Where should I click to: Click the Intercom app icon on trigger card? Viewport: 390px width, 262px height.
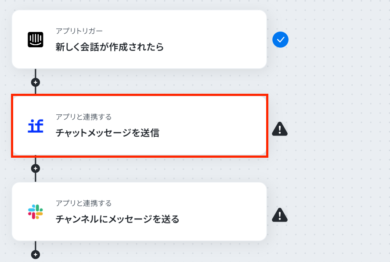[35, 39]
